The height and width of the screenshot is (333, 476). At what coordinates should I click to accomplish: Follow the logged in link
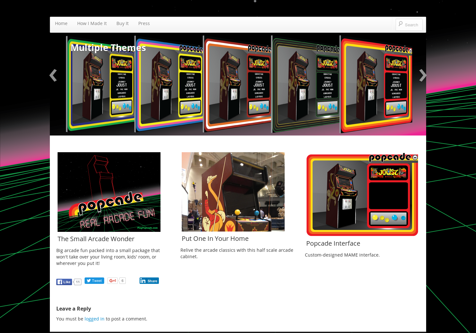click(x=95, y=319)
